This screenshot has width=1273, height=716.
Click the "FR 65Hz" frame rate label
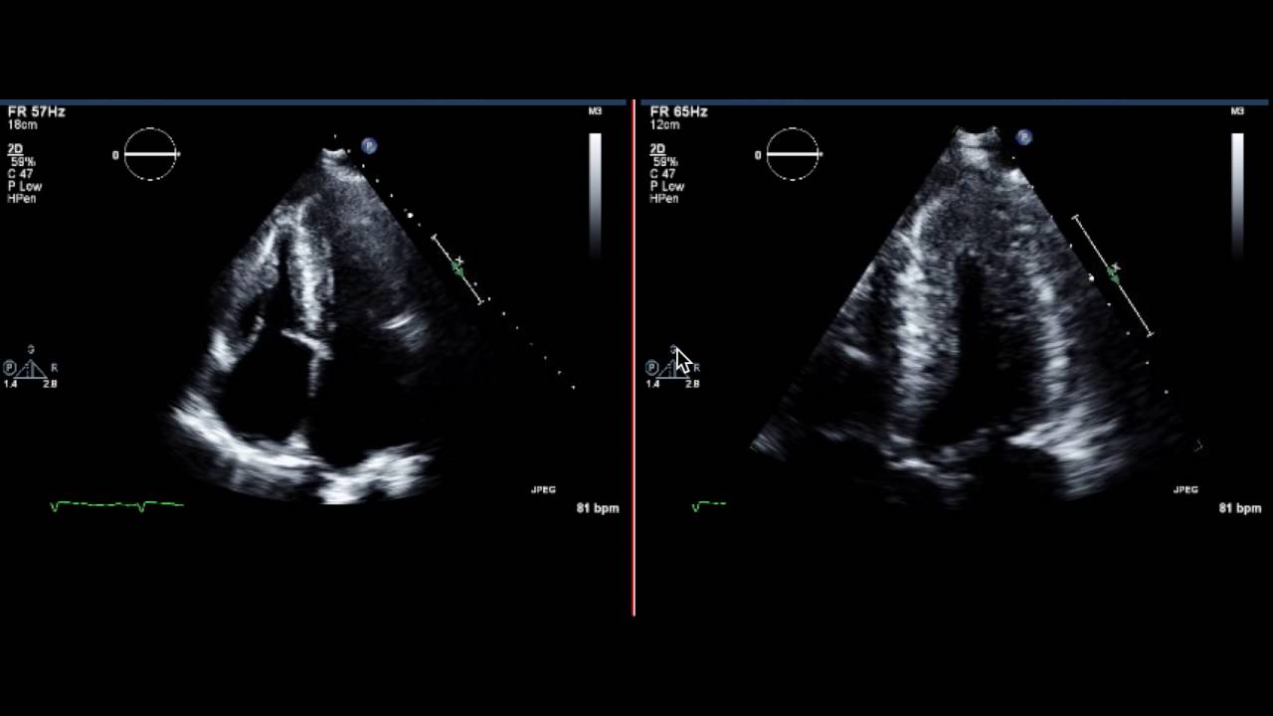click(x=678, y=111)
